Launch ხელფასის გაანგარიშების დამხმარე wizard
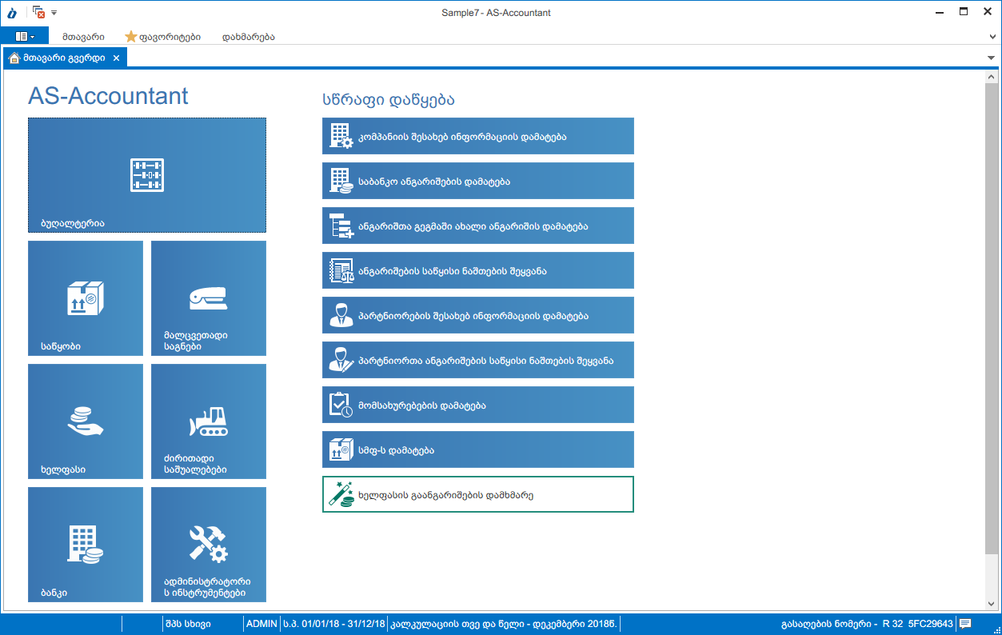The height and width of the screenshot is (635, 1002). [478, 494]
